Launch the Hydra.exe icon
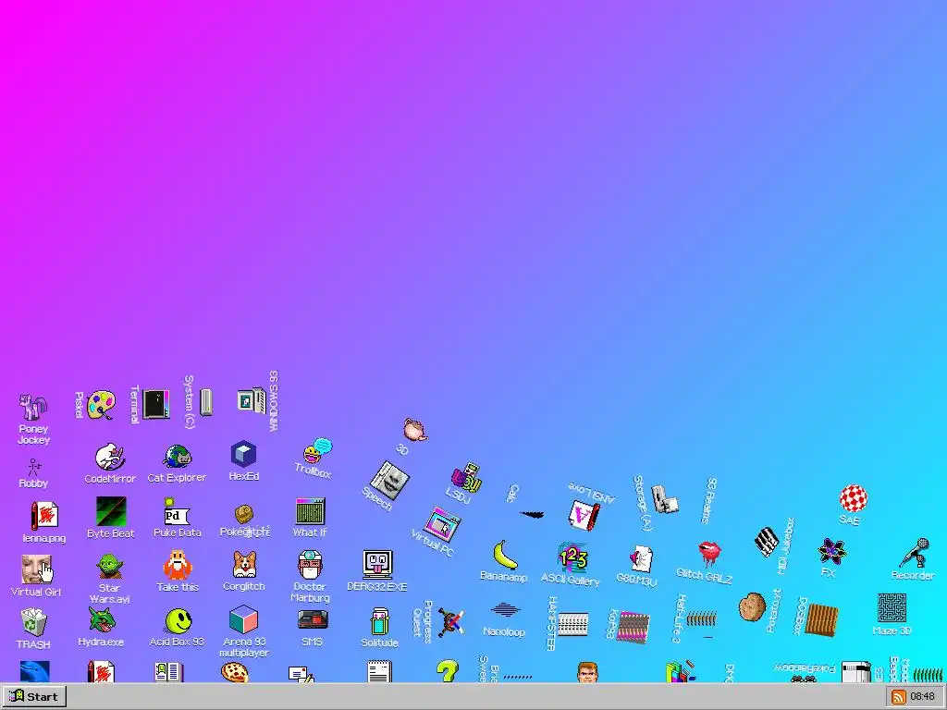 (x=101, y=620)
